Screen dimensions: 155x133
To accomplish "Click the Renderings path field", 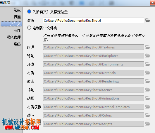I will pos(94,81).
